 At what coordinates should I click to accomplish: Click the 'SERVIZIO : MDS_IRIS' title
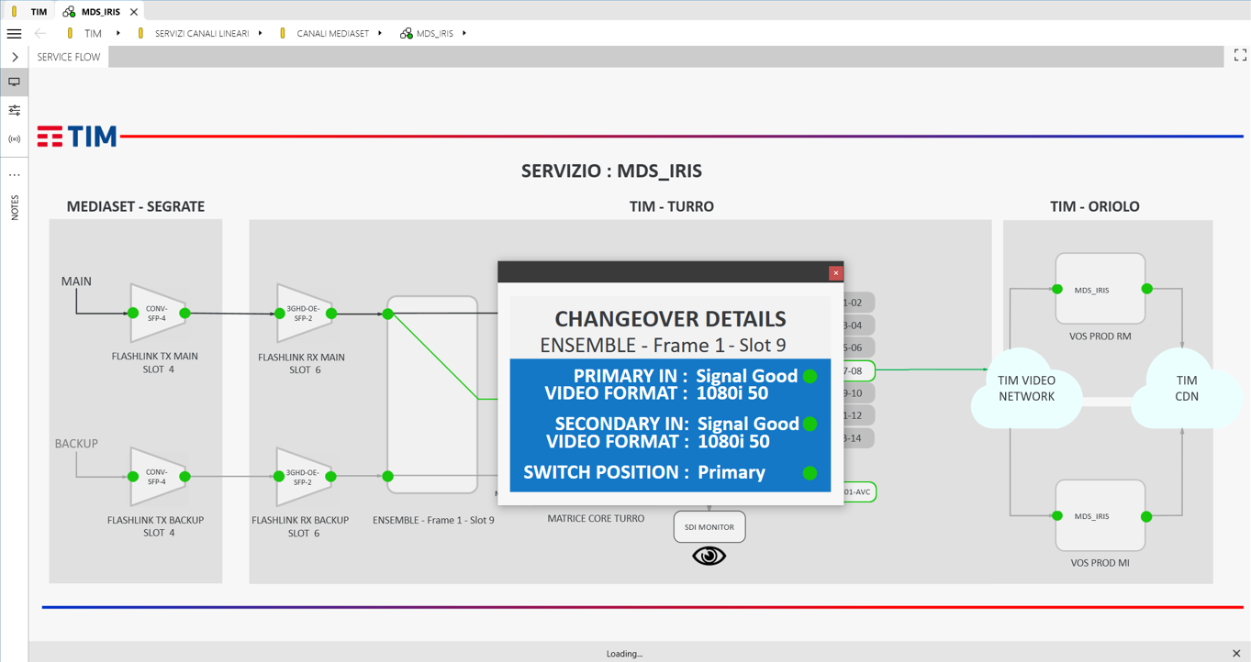coord(611,171)
